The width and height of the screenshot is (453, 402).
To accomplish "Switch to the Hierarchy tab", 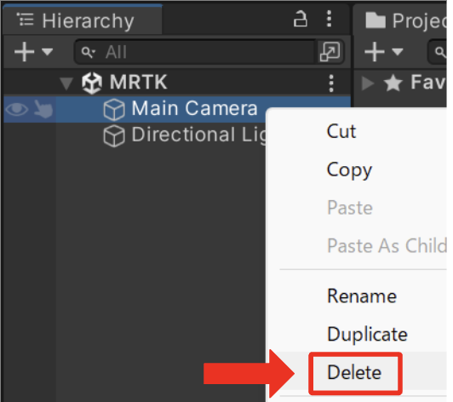I will point(83,20).
